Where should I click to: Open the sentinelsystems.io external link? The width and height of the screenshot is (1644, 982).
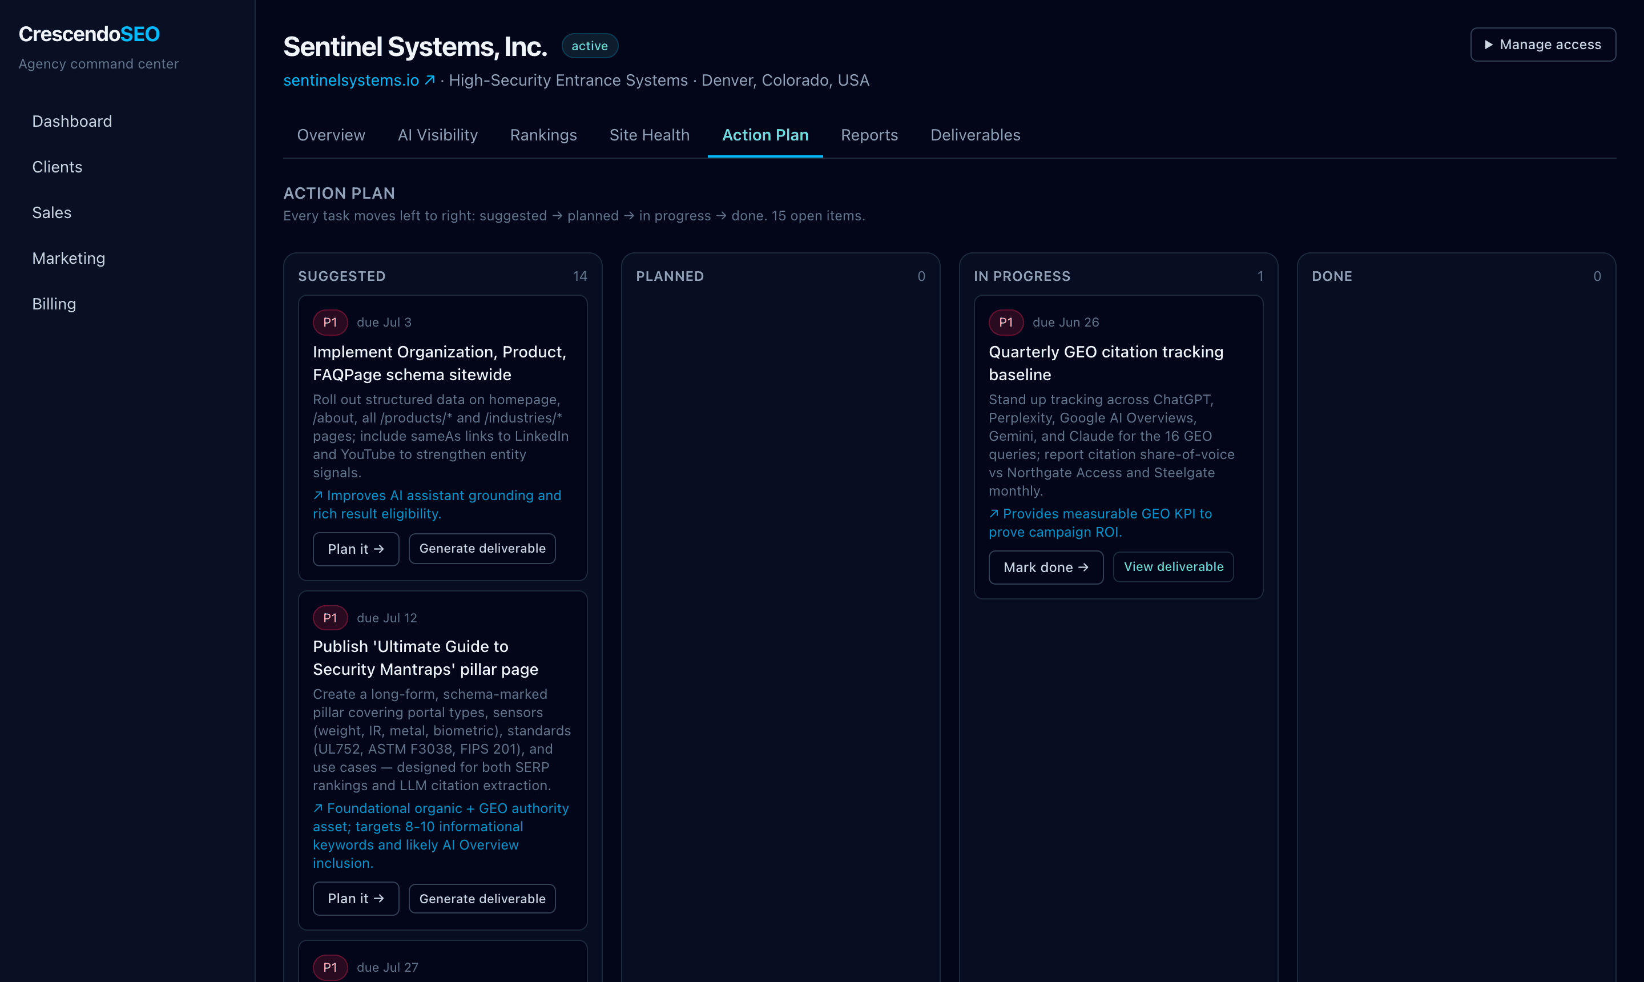point(358,80)
